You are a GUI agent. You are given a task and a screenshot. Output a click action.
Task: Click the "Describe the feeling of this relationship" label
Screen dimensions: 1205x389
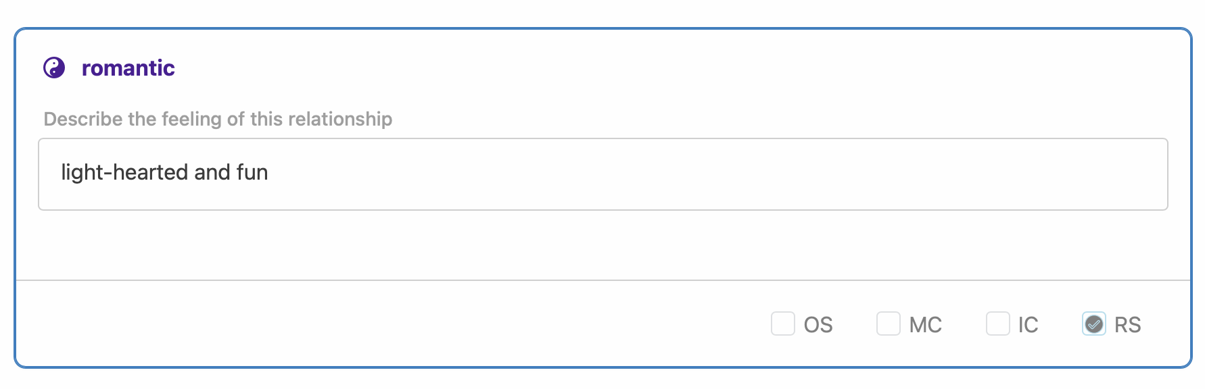pos(218,119)
